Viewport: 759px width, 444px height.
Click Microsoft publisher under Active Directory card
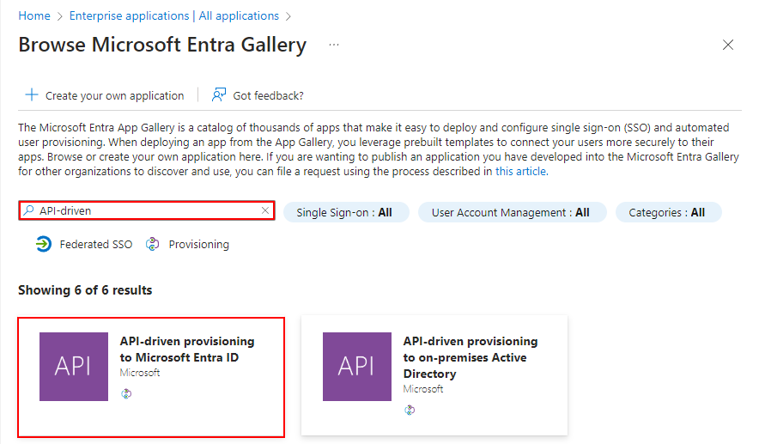coord(423,389)
